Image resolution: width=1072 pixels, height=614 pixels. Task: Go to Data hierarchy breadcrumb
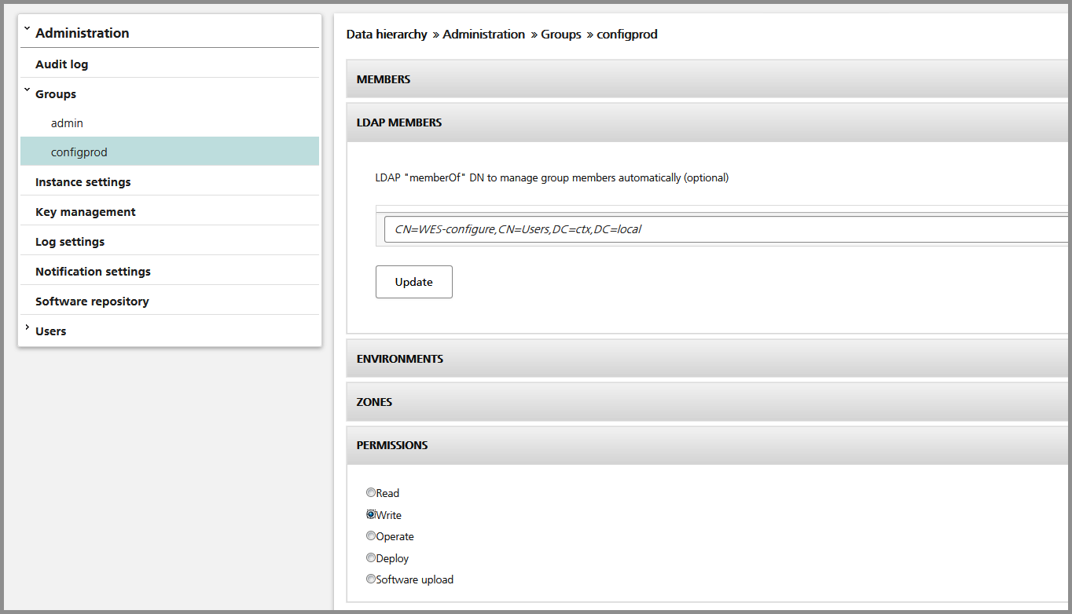coord(387,35)
